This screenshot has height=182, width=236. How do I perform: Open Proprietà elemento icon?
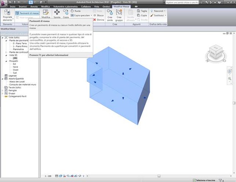pos(7,12)
